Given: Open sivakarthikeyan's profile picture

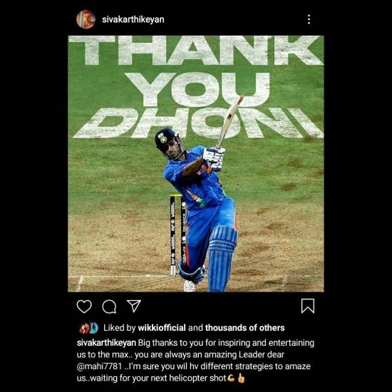Looking at the screenshot, I should (86, 19).
